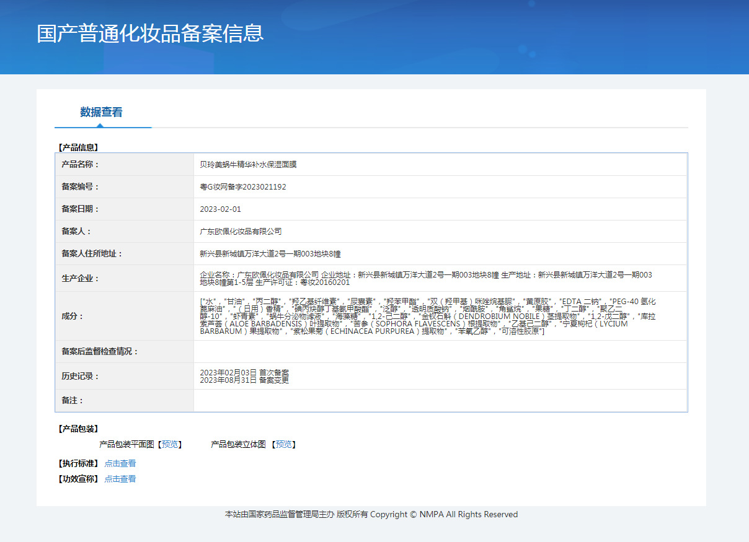Click the 【产品包装】 section heading
Viewport: 749px width, 542px height.
tap(78, 429)
